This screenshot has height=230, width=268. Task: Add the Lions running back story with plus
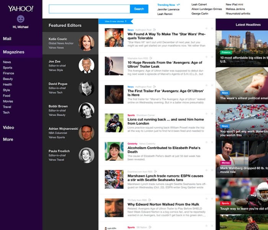pos(206,114)
